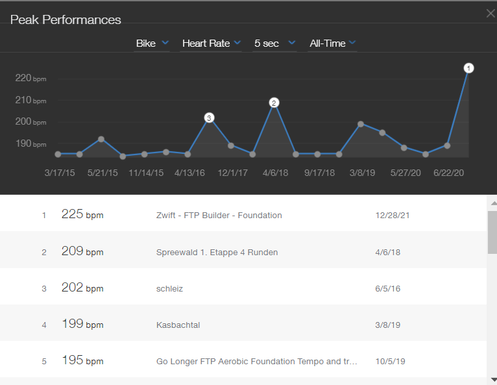Change the All-Time date range dropdown

click(x=332, y=43)
